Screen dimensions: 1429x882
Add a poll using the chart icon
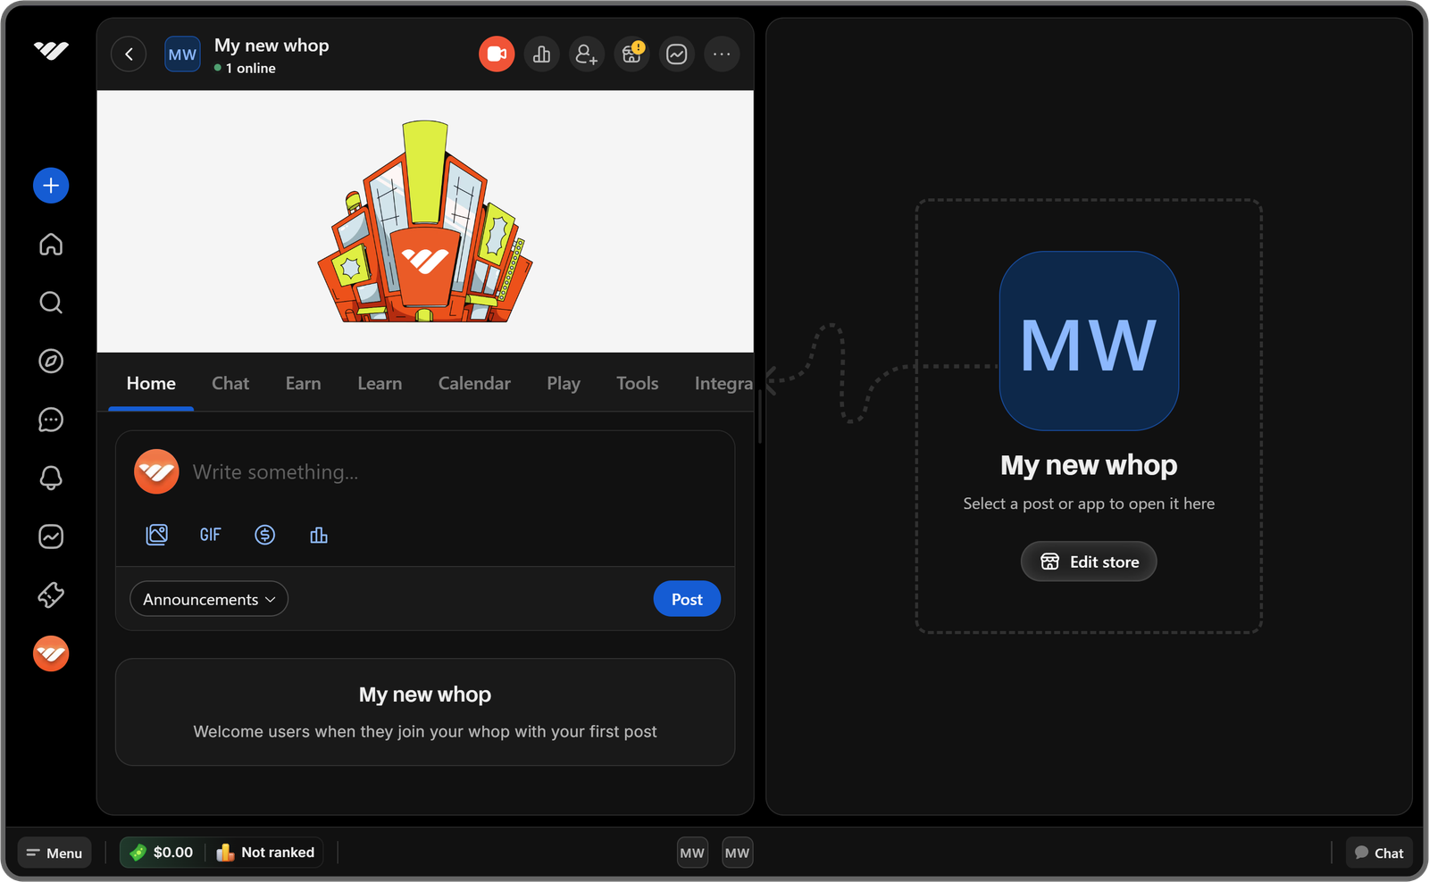tap(319, 534)
